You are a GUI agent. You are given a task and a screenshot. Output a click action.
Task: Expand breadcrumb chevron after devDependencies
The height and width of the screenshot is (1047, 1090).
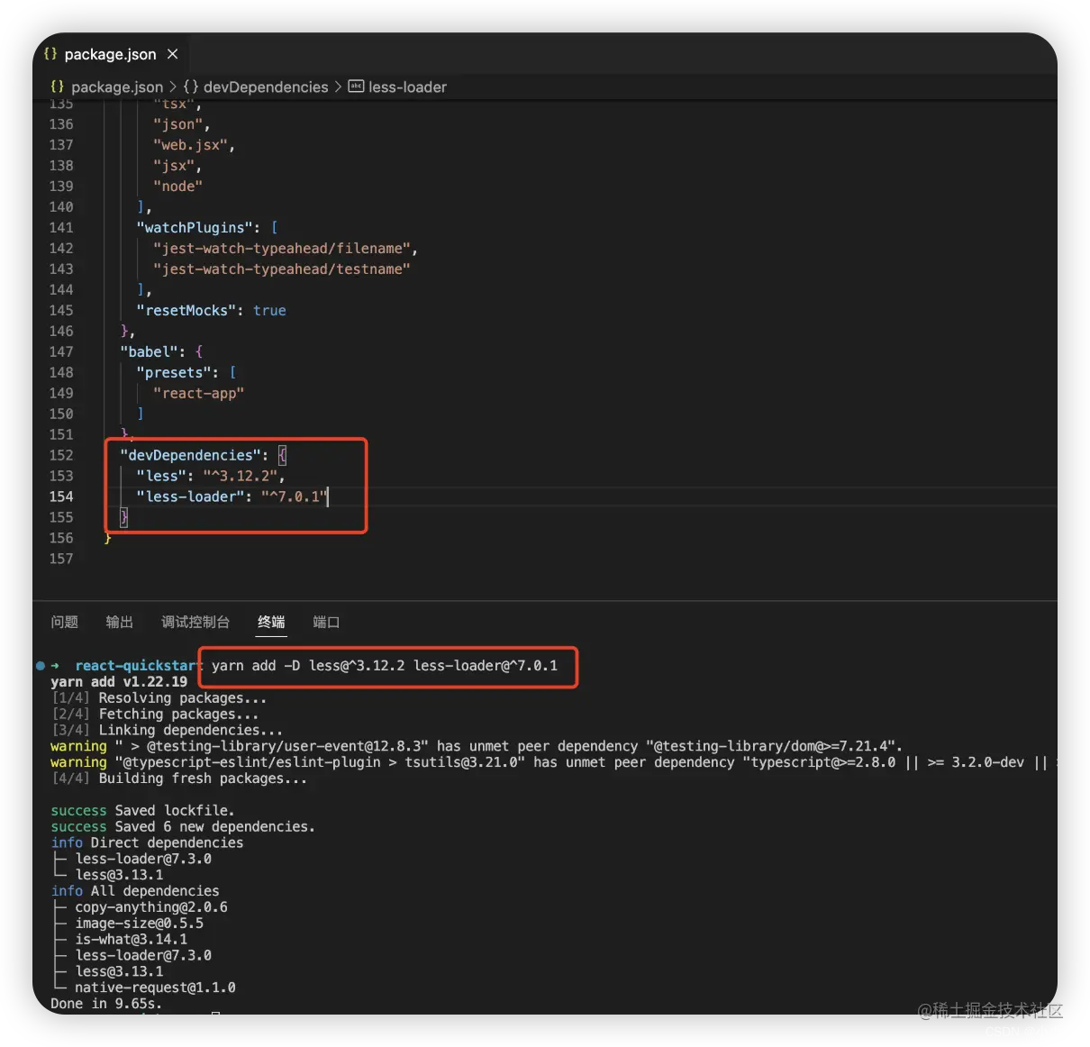(x=338, y=86)
